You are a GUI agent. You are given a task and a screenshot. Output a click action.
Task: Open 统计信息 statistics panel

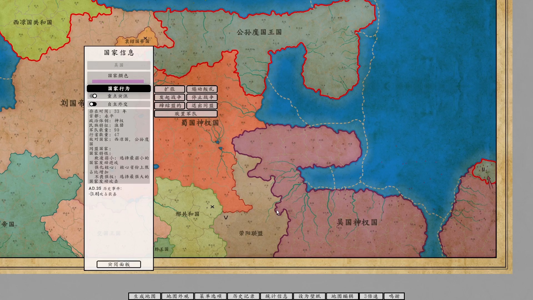click(x=276, y=296)
